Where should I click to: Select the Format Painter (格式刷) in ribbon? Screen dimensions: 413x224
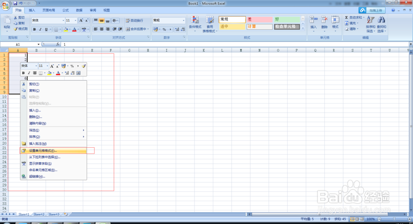click(x=21, y=29)
